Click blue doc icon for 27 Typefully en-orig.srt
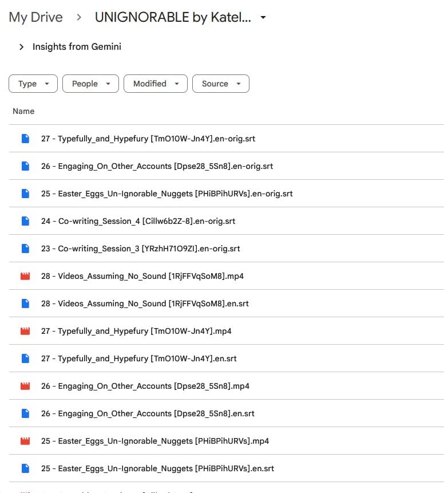The image size is (444, 493). coord(25,139)
